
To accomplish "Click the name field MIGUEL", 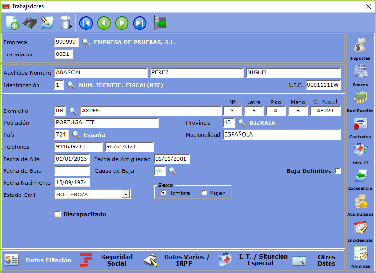I will point(293,72).
